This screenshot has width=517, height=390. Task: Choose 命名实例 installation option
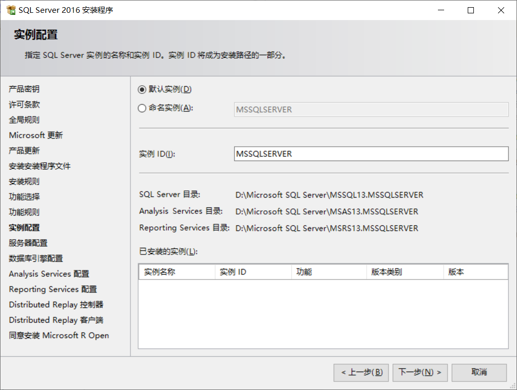[142, 108]
